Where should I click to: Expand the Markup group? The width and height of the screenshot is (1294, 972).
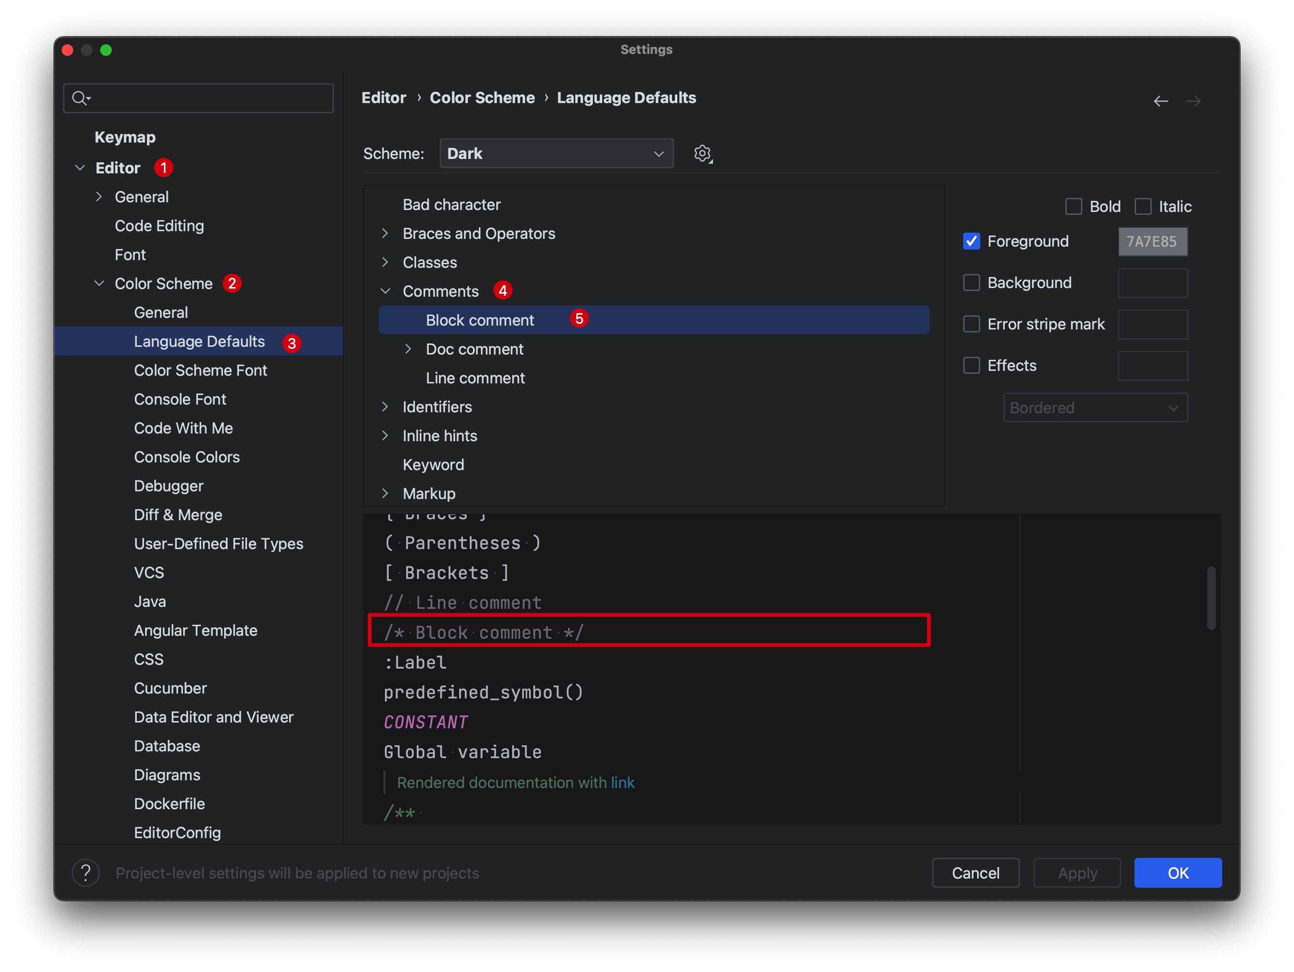pos(385,494)
